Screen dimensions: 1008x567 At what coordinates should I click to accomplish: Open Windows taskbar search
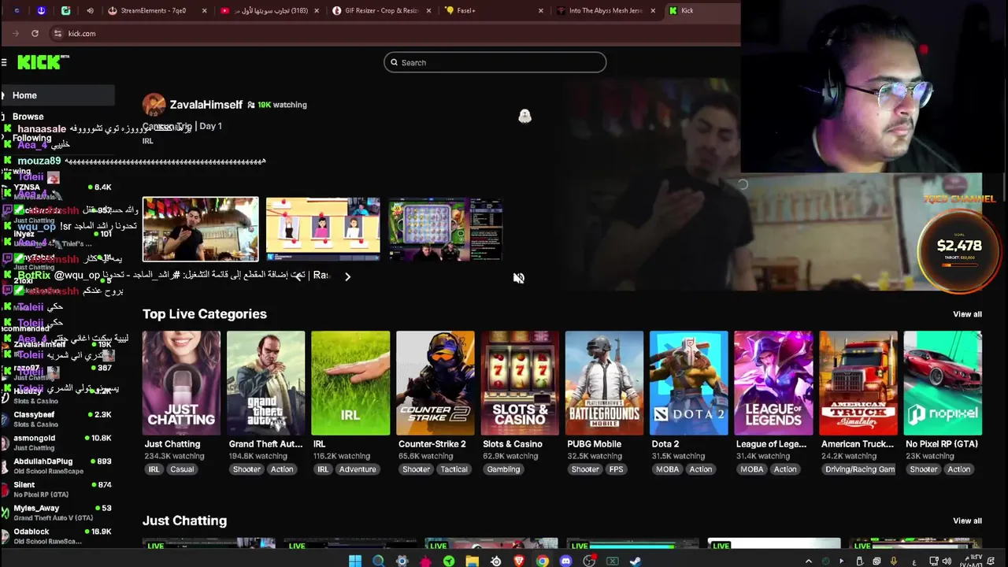click(x=379, y=561)
